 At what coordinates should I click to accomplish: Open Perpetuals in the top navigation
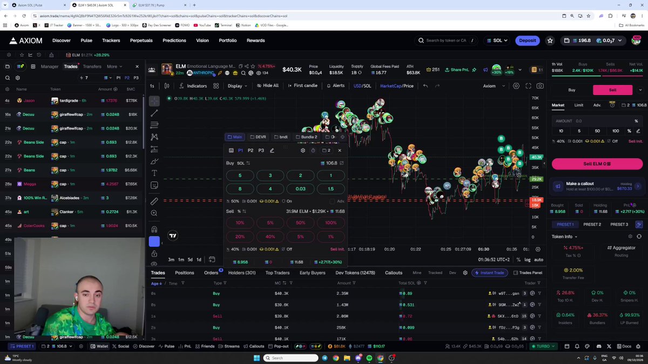click(141, 40)
